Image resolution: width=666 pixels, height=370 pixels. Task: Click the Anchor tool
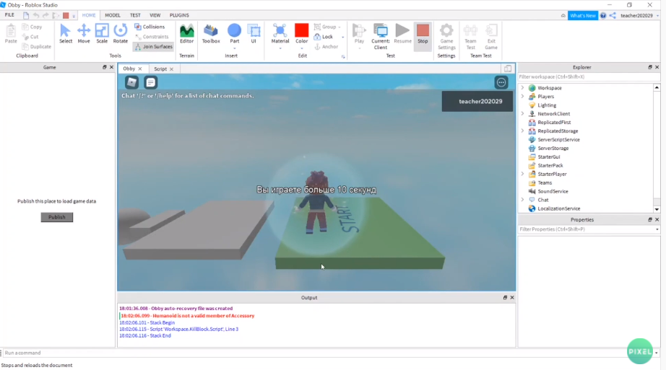pos(326,47)
